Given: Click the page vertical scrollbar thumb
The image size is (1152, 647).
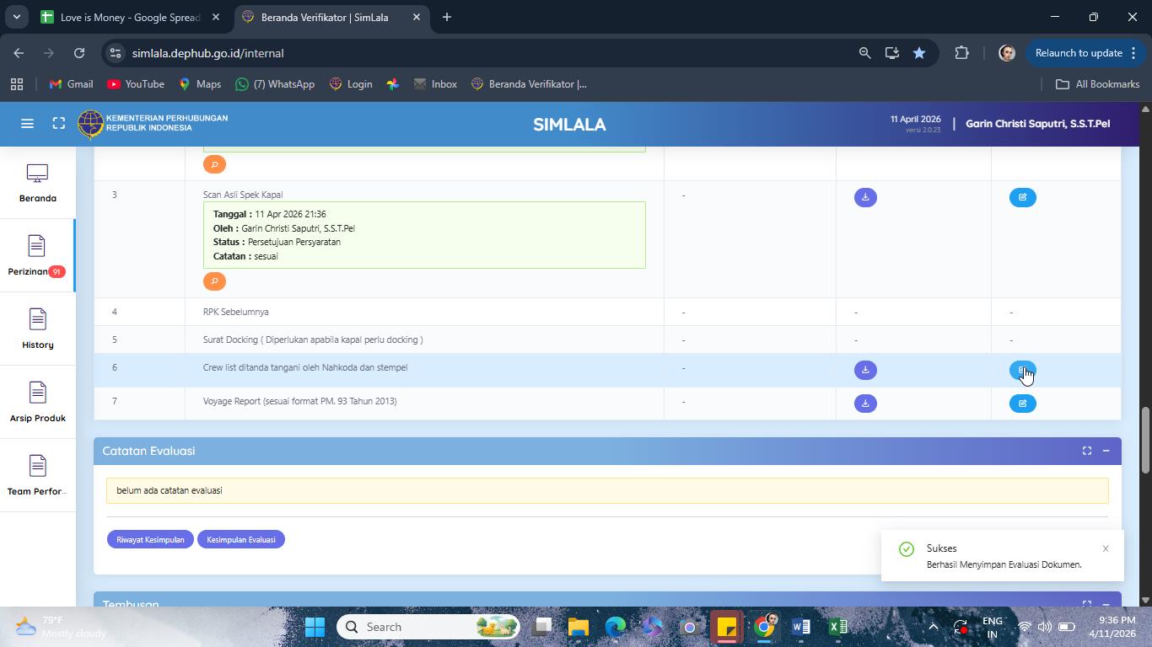Looking at the screenshot, I should [x=1145, y=440].
